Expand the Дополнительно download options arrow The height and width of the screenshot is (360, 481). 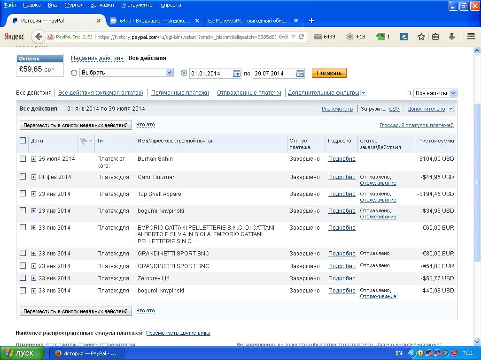(x=450, y=109)
